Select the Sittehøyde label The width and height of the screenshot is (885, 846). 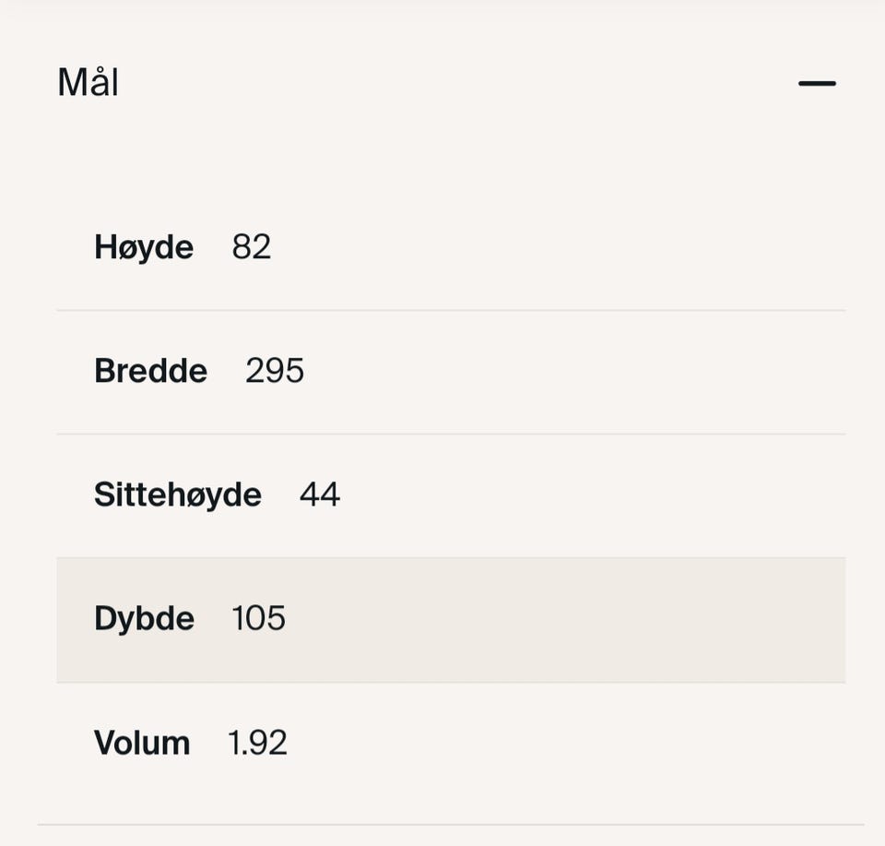(x=178, y=494)
